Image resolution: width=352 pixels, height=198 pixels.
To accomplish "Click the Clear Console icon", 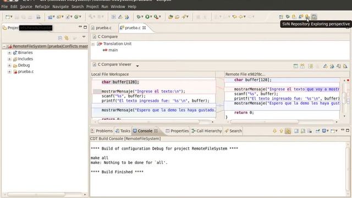I will tap(310, 131).
